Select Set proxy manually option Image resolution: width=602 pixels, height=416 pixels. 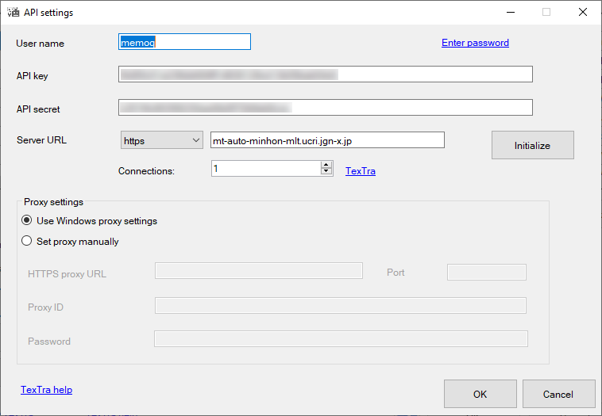(28, 242)
